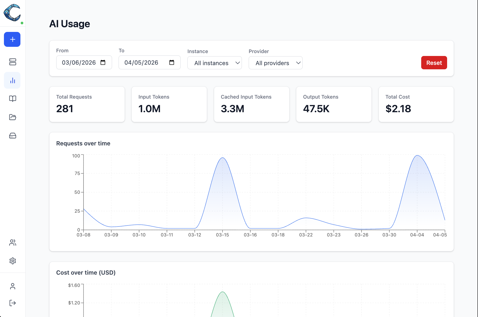Image resolution: width=478 pixels, height=317 pixels.
Task: Click the From date input field
Action: tap(80, 62)
